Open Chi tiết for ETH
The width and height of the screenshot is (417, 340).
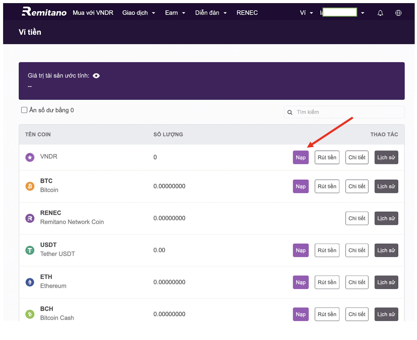[357, 282]
